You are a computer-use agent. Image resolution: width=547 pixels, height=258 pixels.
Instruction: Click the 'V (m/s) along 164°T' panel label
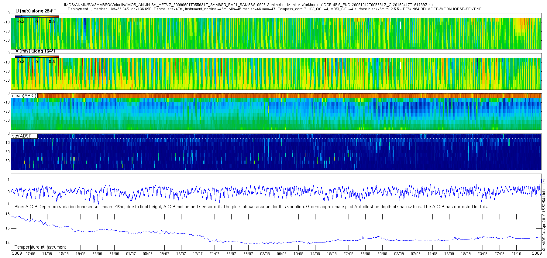pos(35,51)
